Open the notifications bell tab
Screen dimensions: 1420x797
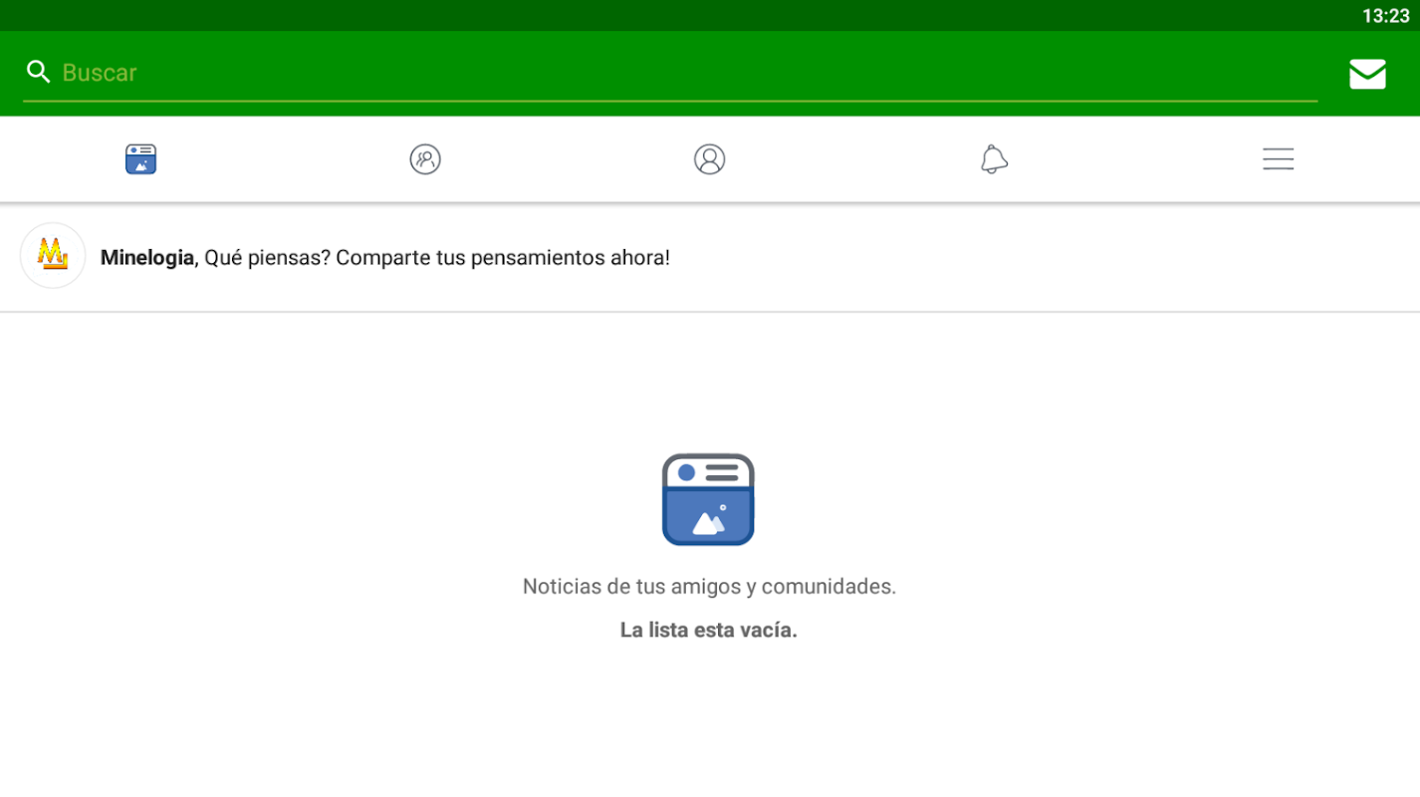pyautogui.click(x=994, y=159)
